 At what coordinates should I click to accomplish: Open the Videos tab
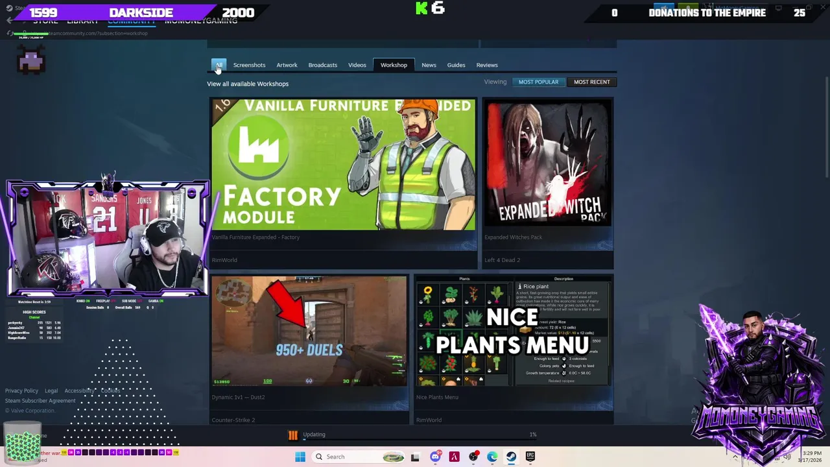[x=357, y=65]
